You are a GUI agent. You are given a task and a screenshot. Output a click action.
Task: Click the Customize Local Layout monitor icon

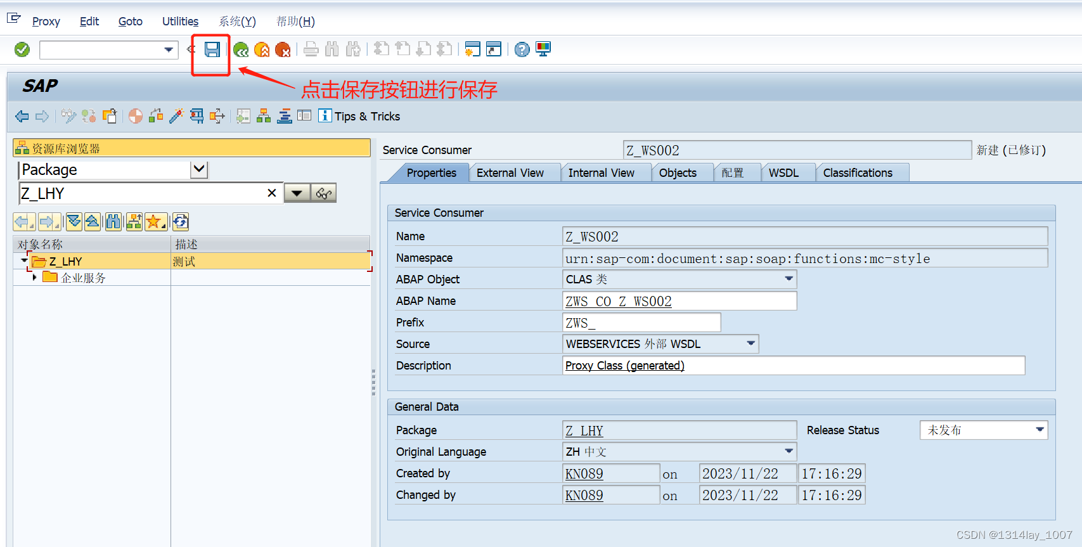coord(543,49)
